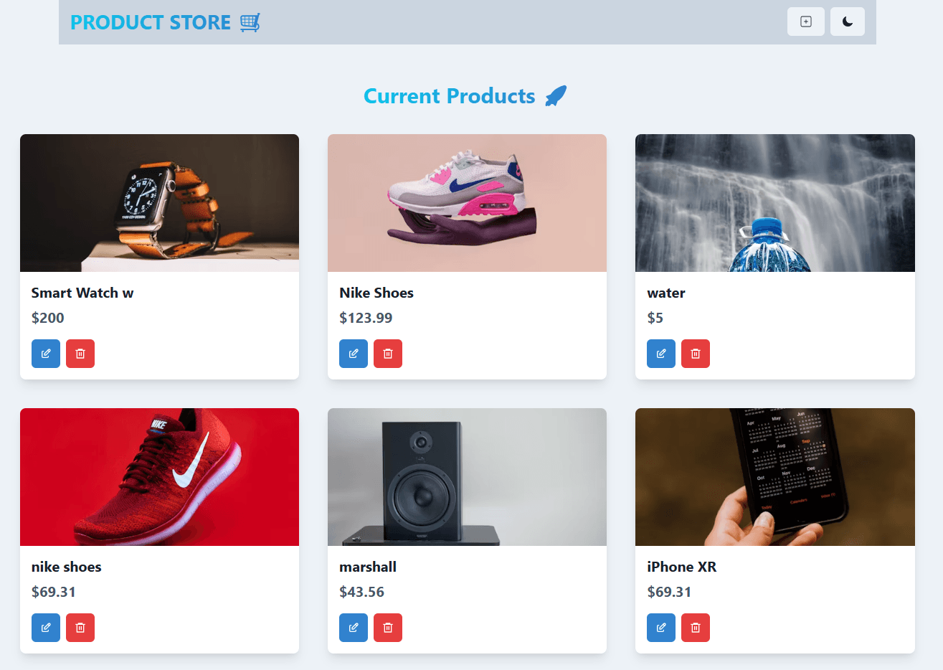This screenshot has height=670, width=943.
Task: Click the add product plus icon
Action: point(805,22)
